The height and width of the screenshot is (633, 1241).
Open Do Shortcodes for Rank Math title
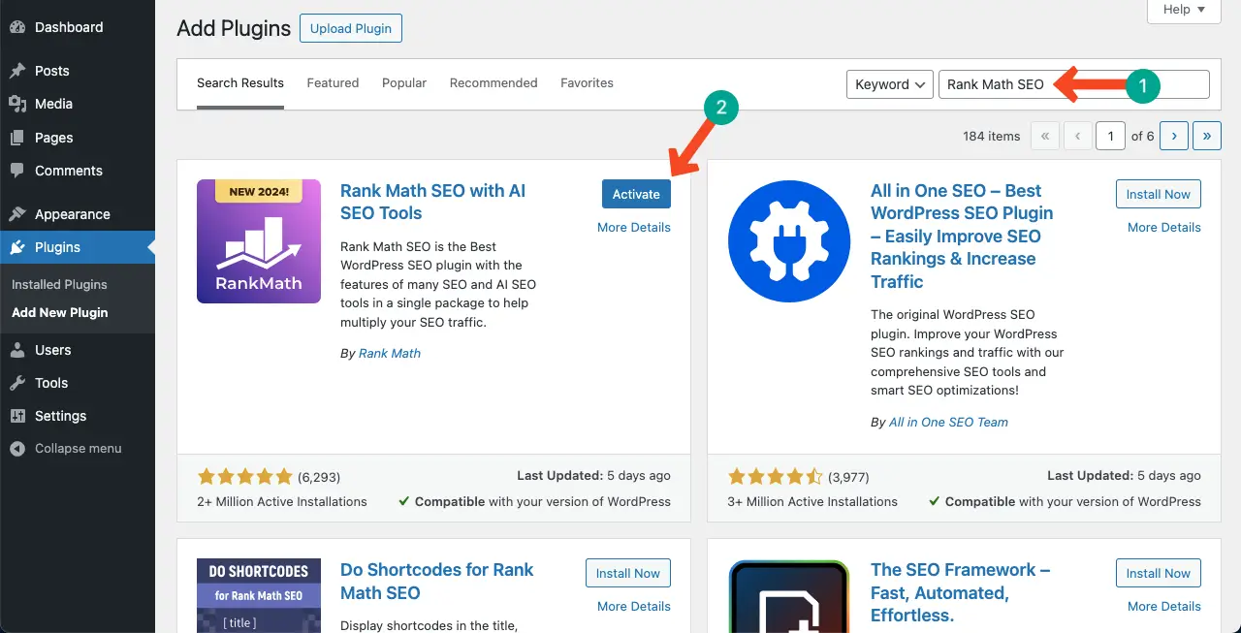tap(436, 581)
